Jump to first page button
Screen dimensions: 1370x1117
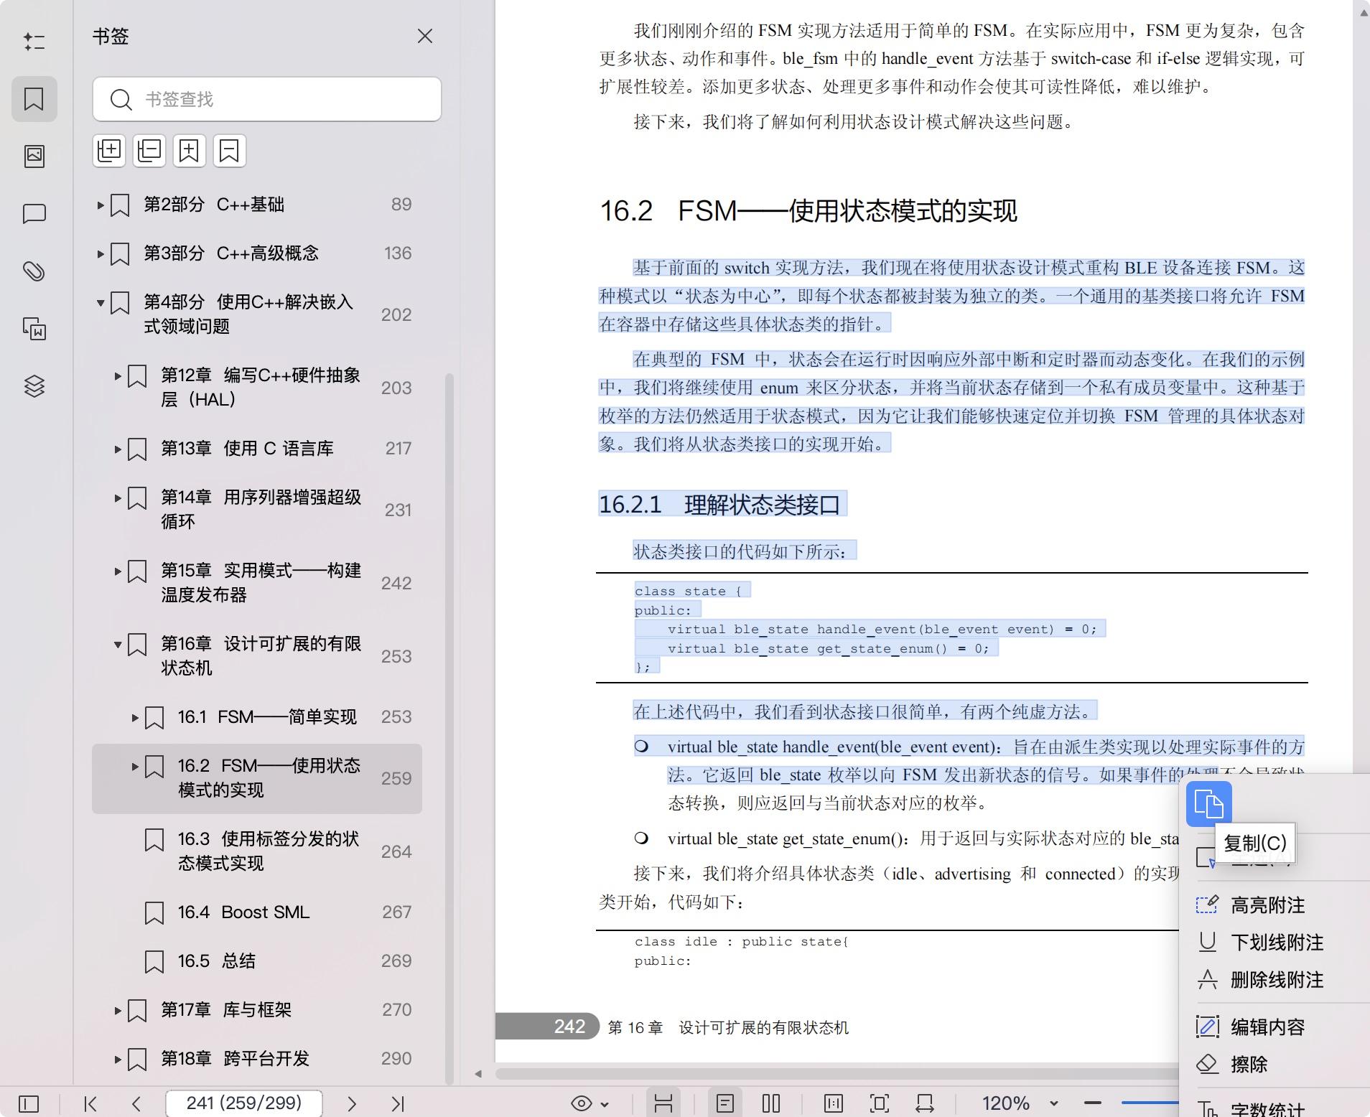click(x=90, y=1103)
